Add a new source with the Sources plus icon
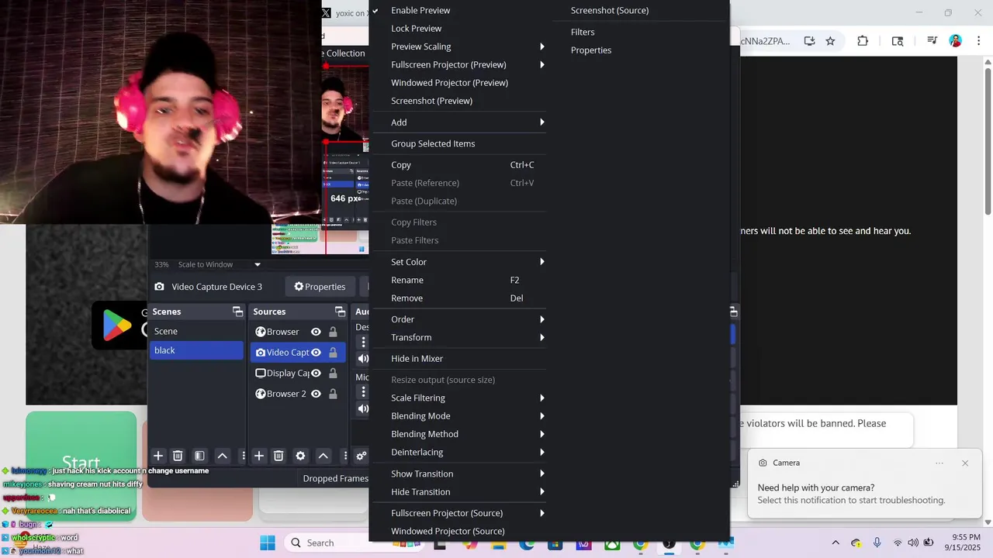The height and width of the screenshot is (558, 993). pyautogui.click(x=259, y=456)
